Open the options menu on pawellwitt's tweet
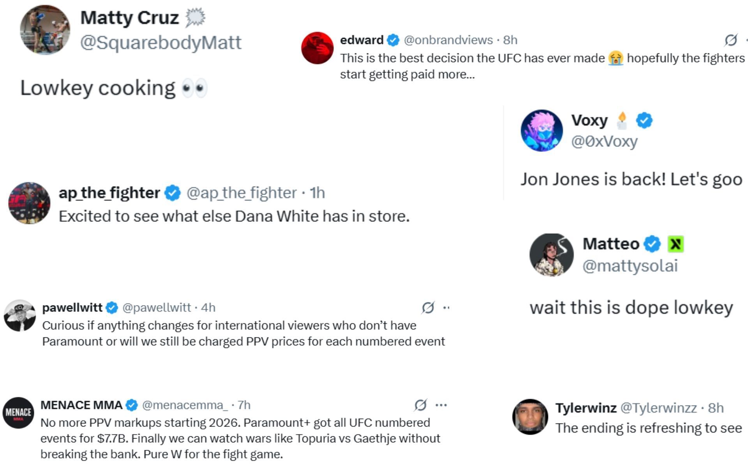 446,308
